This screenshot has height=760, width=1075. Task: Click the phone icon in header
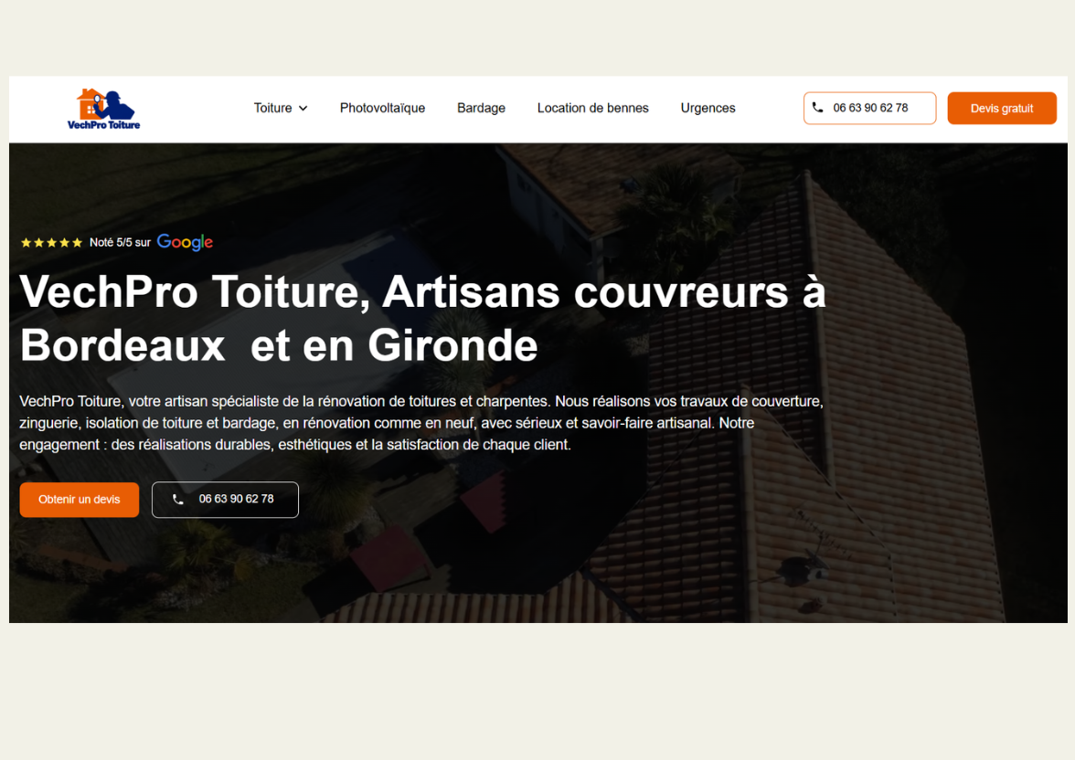click(817, 108)
